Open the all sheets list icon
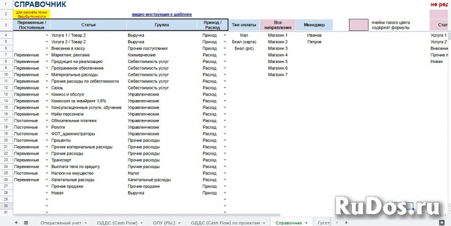451x226 pixels. (26, 223)
